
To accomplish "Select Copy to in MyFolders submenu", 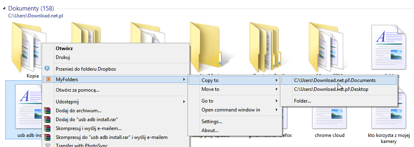I will tap(234, 80).
